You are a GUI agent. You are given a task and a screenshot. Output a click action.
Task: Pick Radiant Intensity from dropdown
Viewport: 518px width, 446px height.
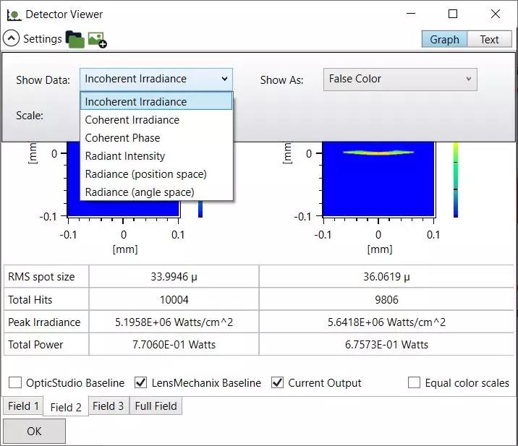[156, 156]
